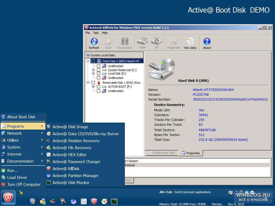Tick the Unallocated checkbox just below Local Disk (D:)
Screen dimensions: 275x206
coord(99,78)
